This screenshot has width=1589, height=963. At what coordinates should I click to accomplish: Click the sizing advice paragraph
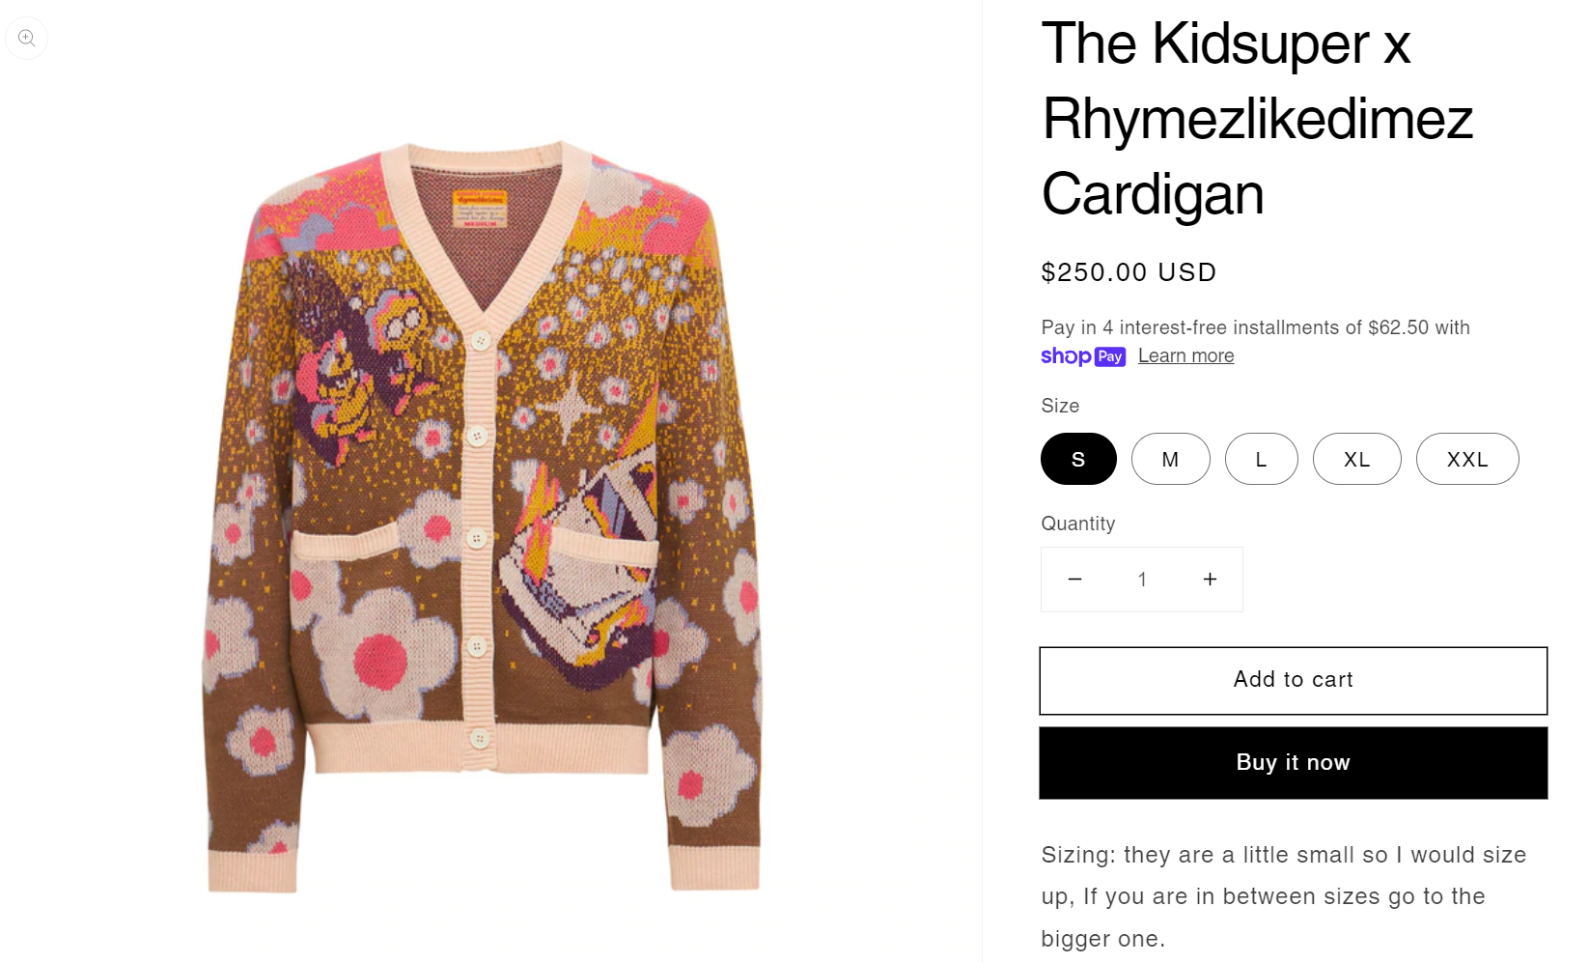click(x=1283, y=896)
